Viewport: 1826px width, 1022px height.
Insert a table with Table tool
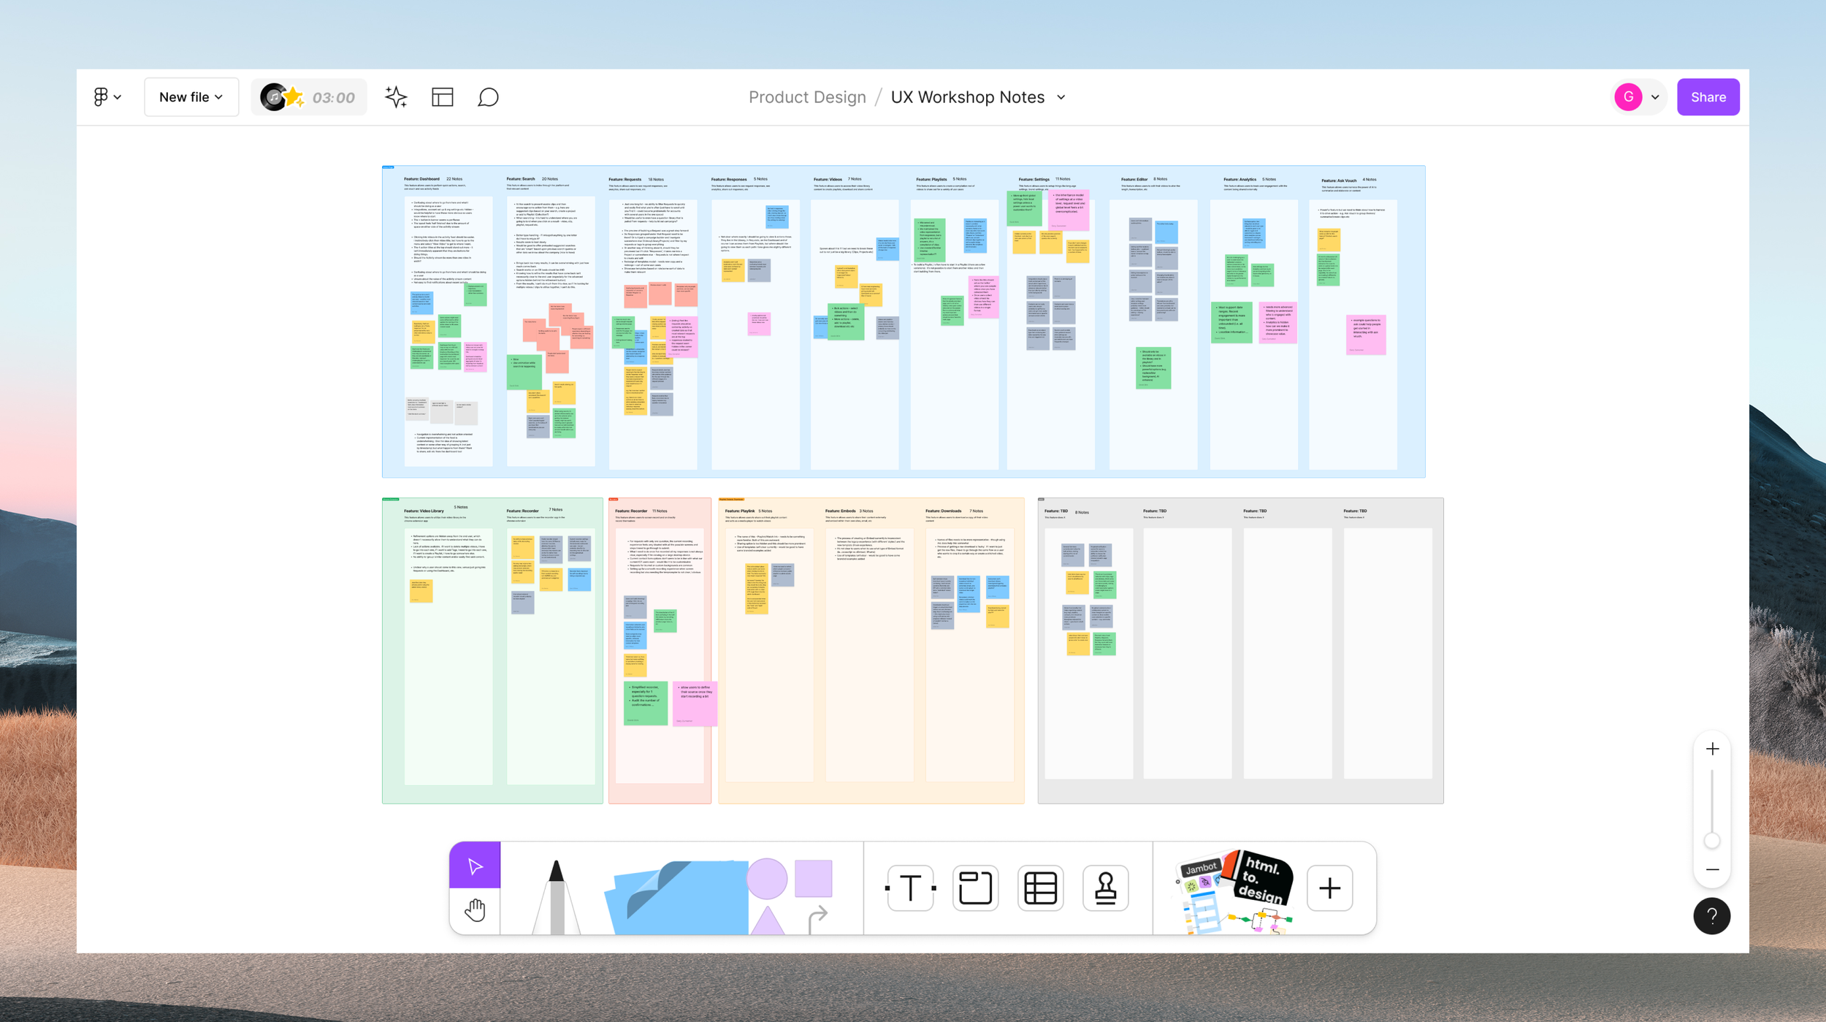click(x=1040, y=888)
